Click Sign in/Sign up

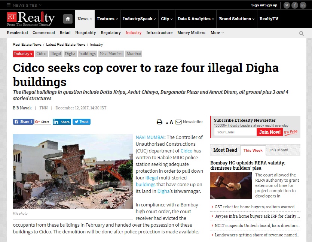click(x=264, y=5)
